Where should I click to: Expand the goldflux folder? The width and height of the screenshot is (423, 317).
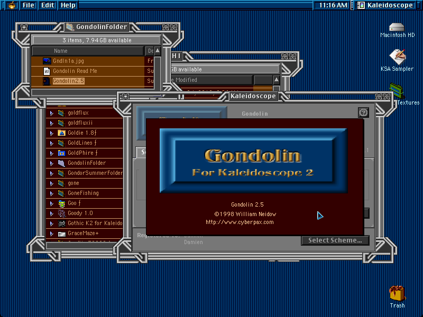(x=51, y=113)
